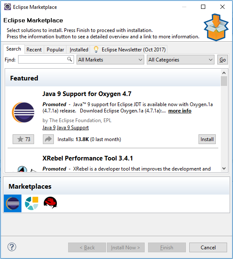Open the more info link

[180, 111]
